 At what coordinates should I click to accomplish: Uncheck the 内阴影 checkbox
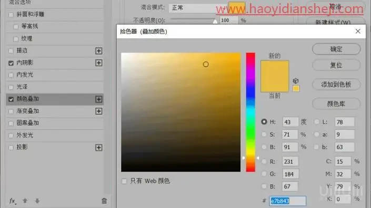tap(11, 63)
